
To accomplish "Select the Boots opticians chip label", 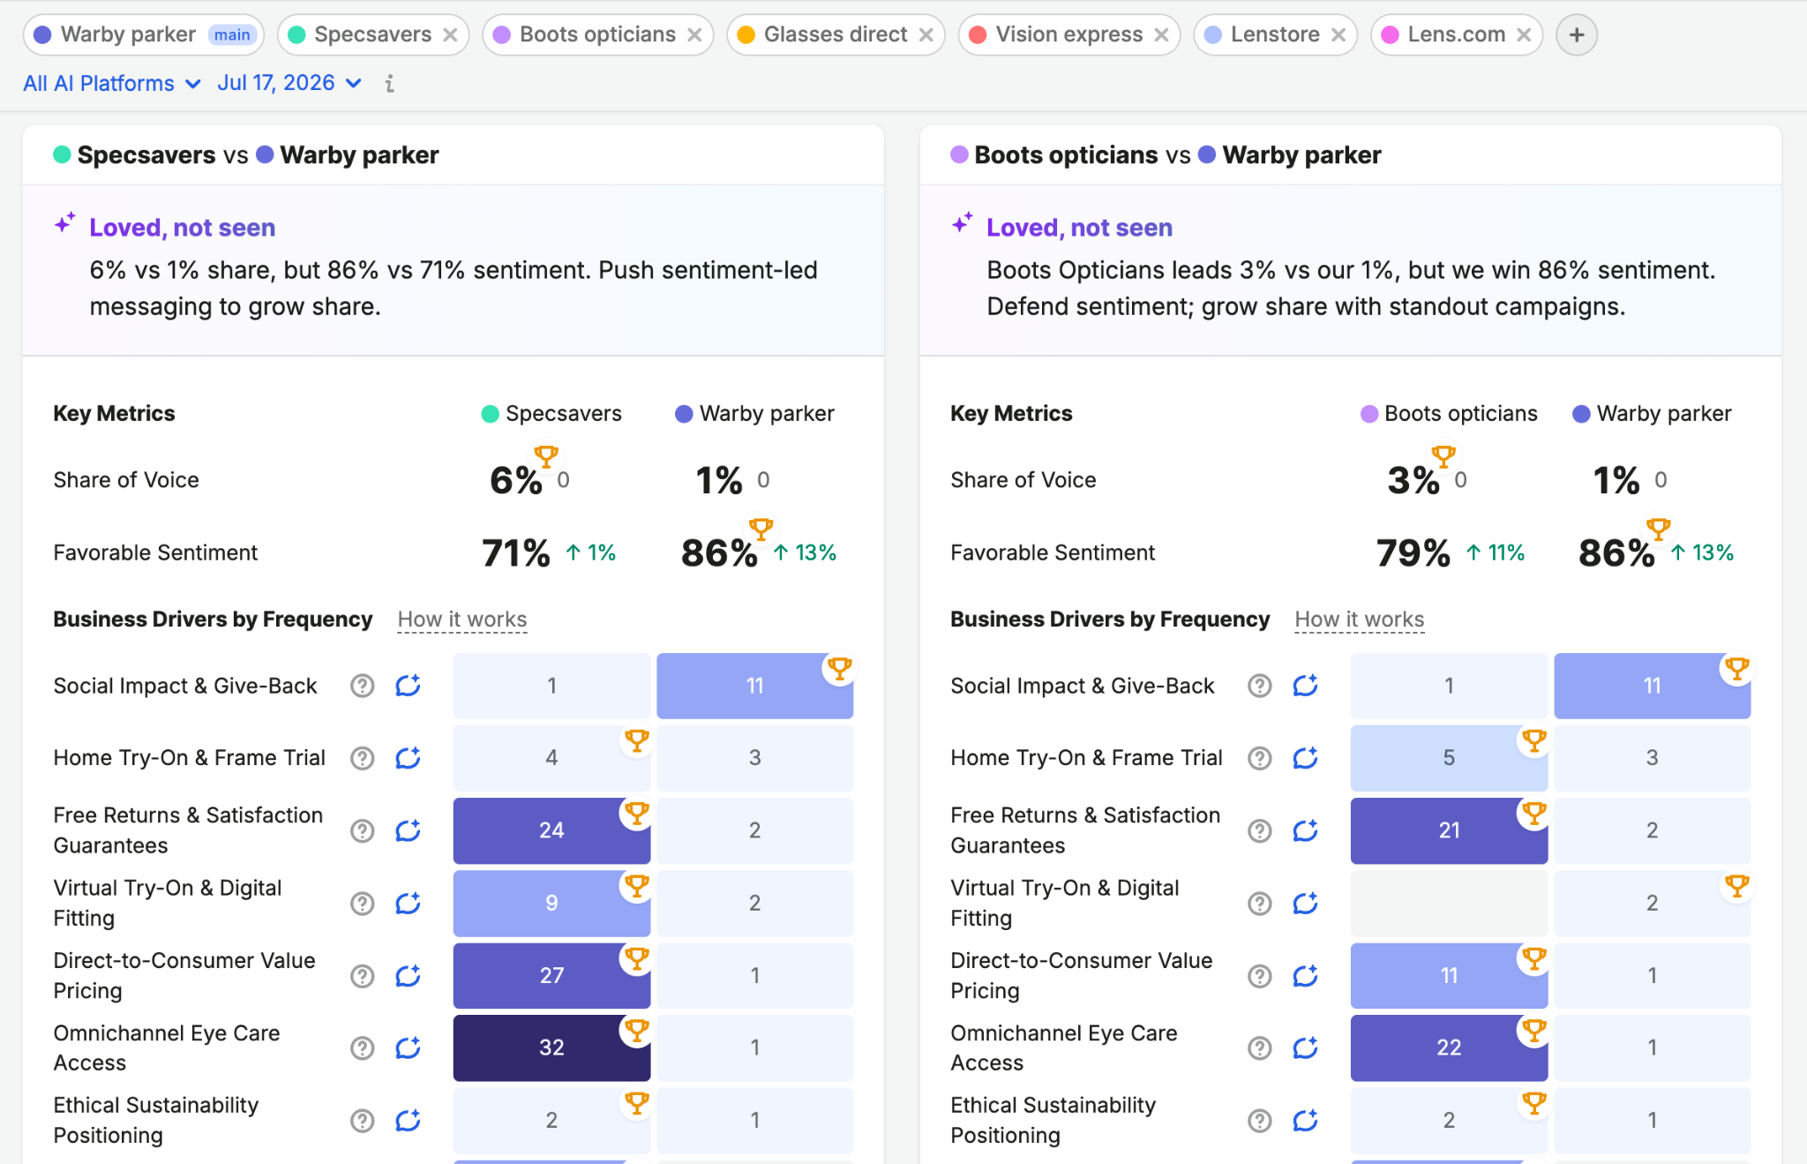I will click(x=597, y=34).
